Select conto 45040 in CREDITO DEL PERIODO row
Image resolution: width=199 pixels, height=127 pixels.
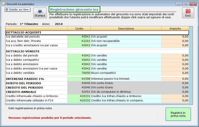(79, 87)
